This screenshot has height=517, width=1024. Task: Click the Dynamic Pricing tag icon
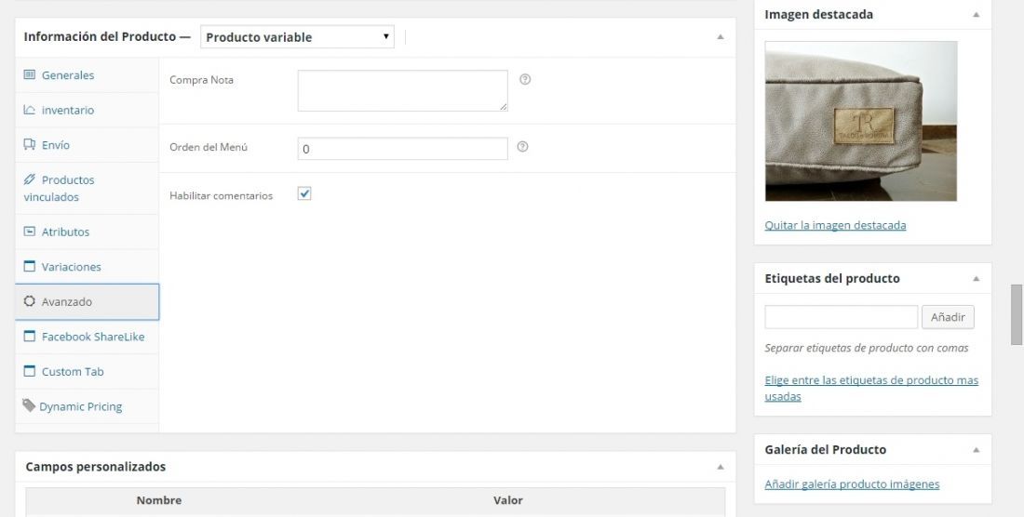click(x=29, y=405)
